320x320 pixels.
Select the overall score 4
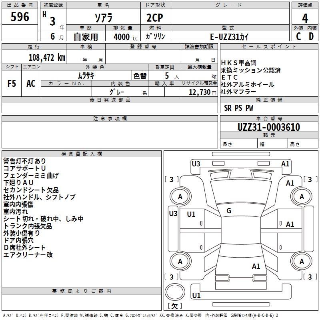pos(305,18)
